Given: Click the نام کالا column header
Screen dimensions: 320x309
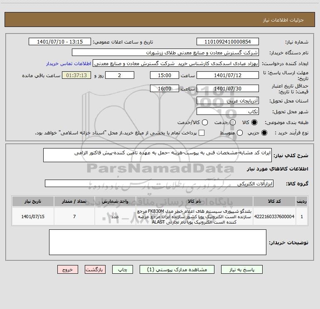Looking at the screenshot, I should click(x=194, y=202).
